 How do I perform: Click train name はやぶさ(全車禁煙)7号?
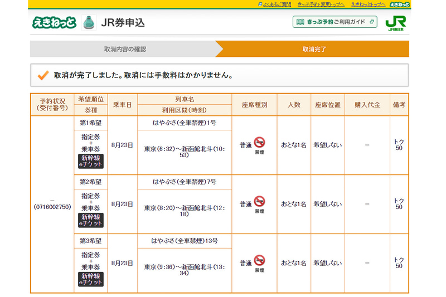click(x=185, y=182)
